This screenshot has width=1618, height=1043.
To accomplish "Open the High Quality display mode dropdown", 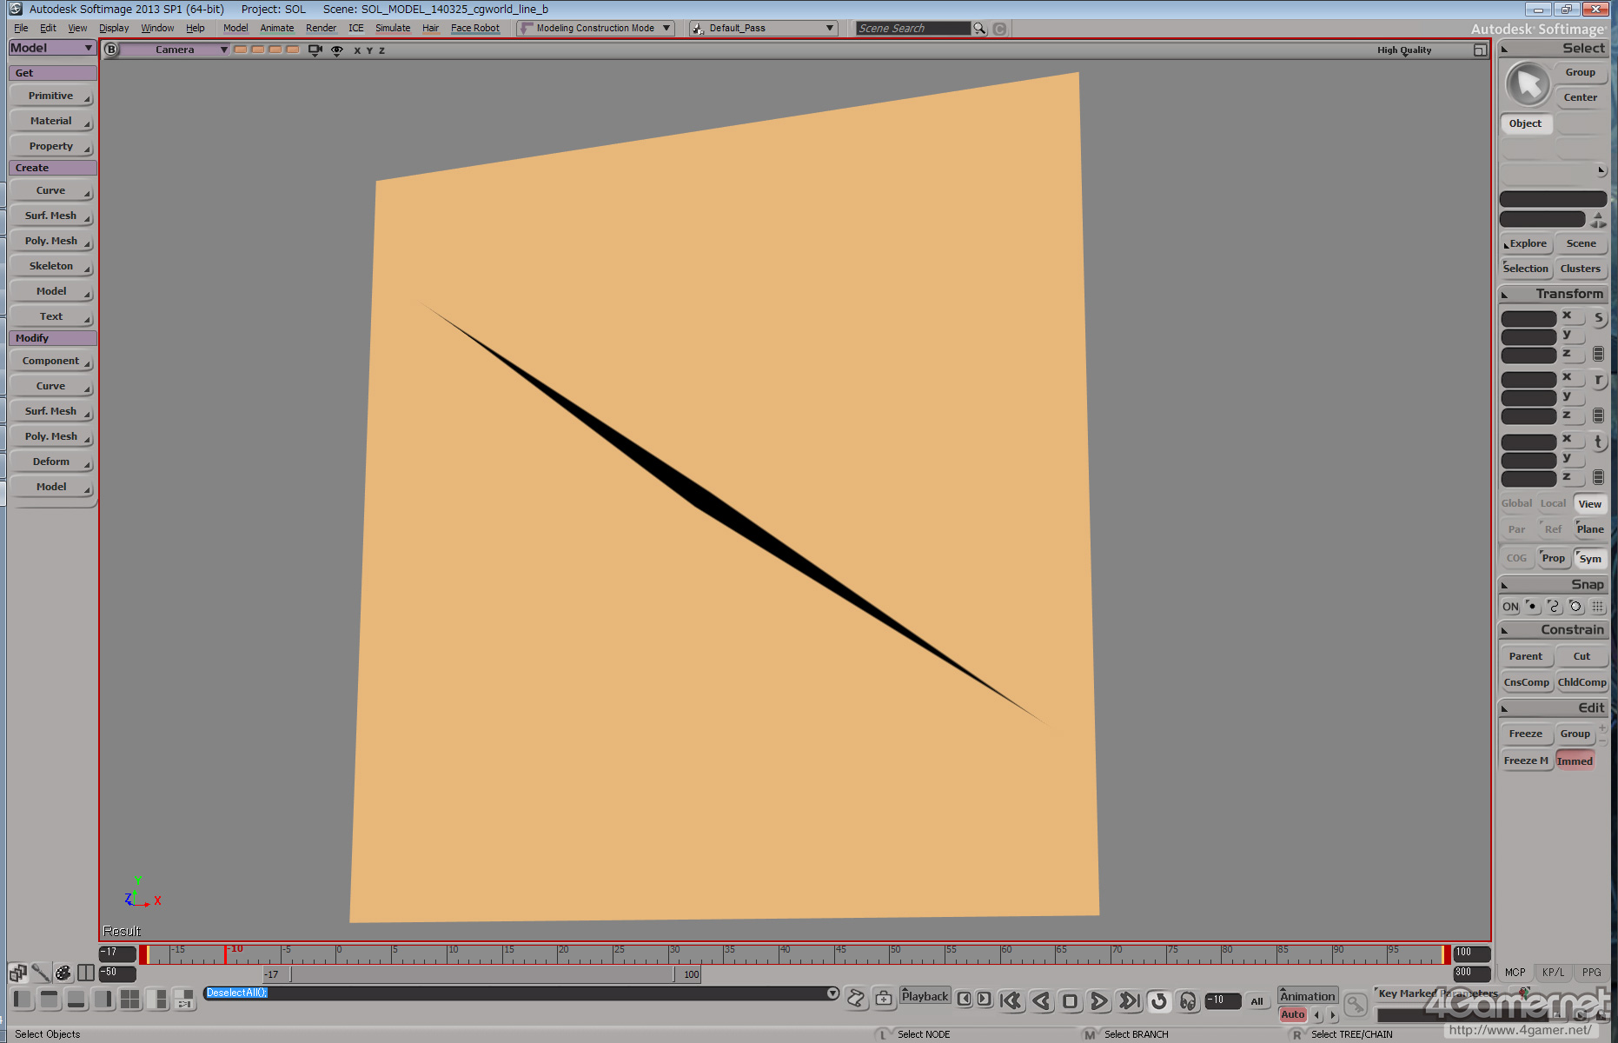I will [x=1403, y=50].
